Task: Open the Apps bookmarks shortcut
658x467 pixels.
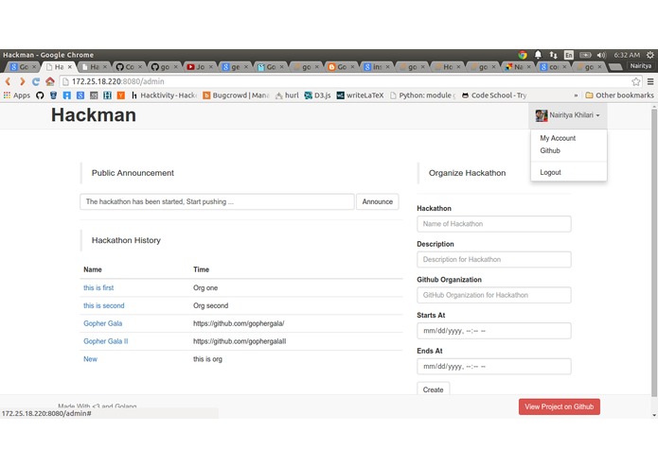Action: [x=17, y=95]
